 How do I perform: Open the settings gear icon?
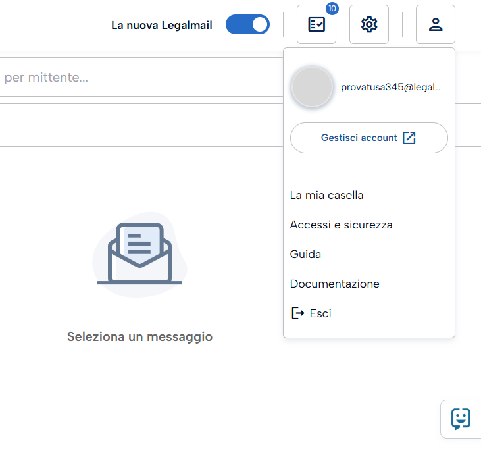tap(369, 25)
